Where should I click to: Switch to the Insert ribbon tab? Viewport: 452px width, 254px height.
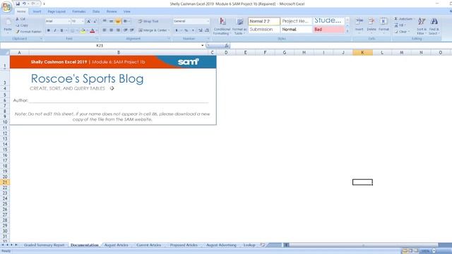click(x=37, y=11)
